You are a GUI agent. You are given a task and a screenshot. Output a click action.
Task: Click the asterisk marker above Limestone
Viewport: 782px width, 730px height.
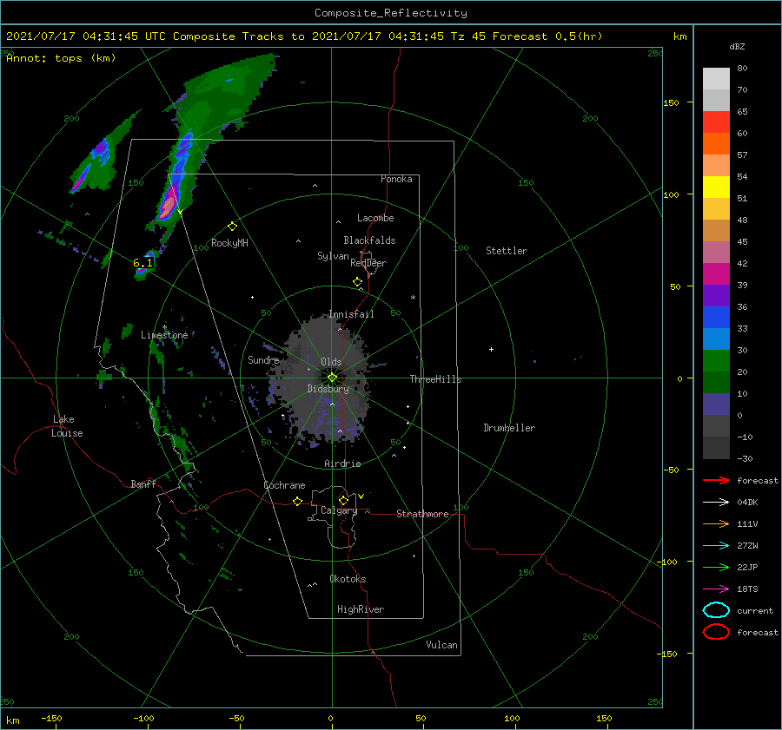pos(164,327)
